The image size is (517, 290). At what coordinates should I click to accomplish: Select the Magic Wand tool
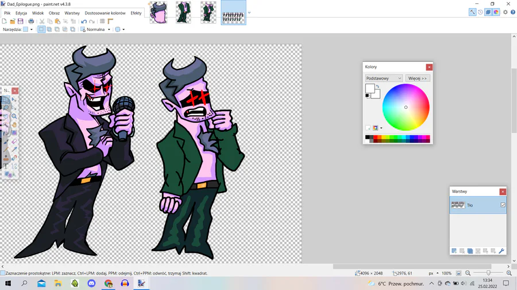pyautogui.click(x=6, y=124)
